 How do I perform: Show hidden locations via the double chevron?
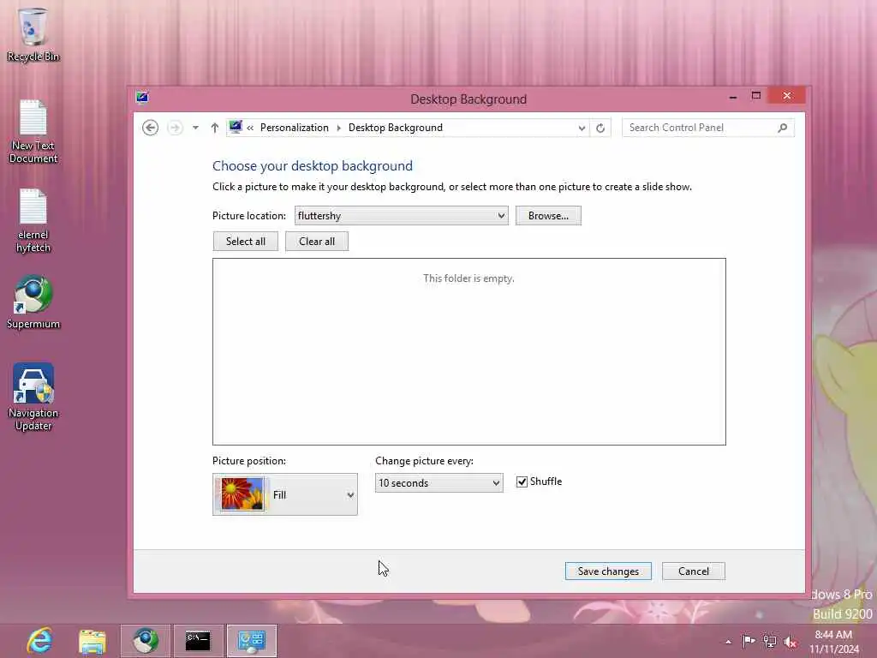pos(250,129)
